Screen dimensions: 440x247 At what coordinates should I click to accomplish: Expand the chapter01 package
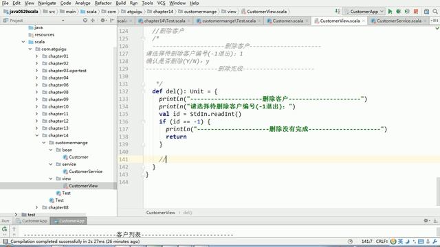[x=36, y=56]
